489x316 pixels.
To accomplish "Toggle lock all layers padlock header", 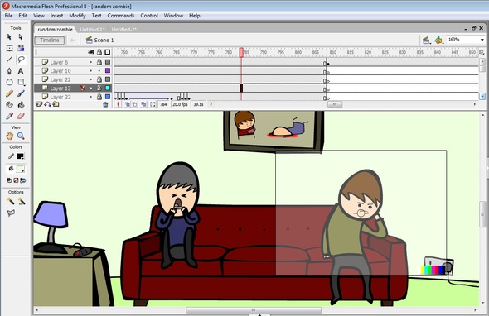I will coord(99,52).
